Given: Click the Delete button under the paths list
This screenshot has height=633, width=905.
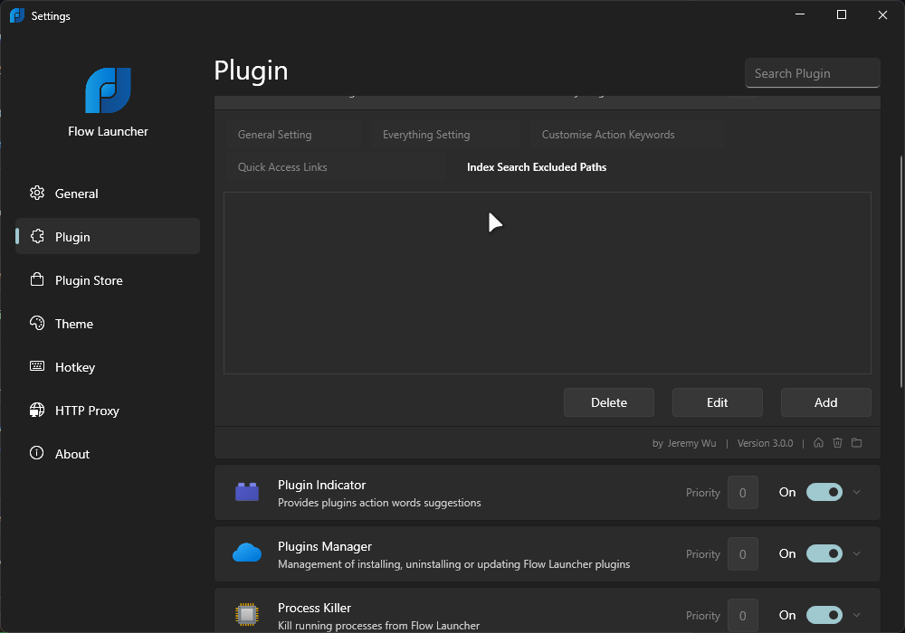Looking at the screenshot, I should (608, 402).
